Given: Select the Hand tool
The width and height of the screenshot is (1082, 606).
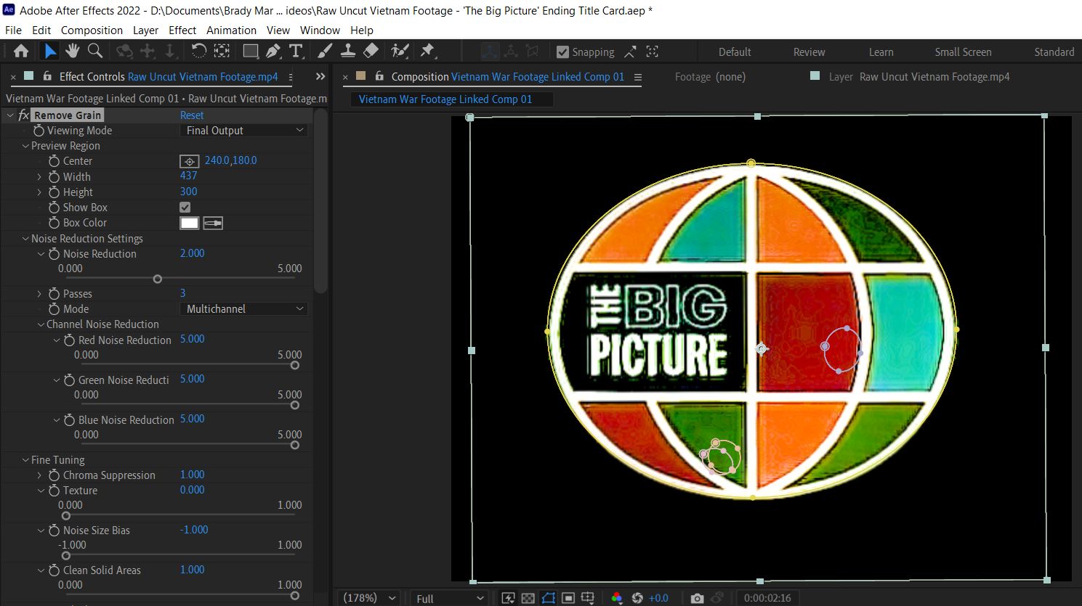Looking at the screenshot, I should click(x=72, y=51).
